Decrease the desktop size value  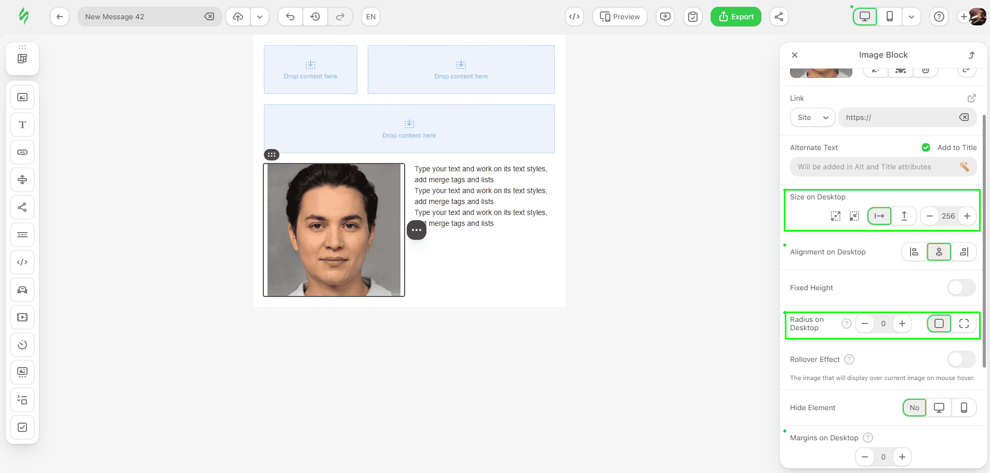pos(930,216)
